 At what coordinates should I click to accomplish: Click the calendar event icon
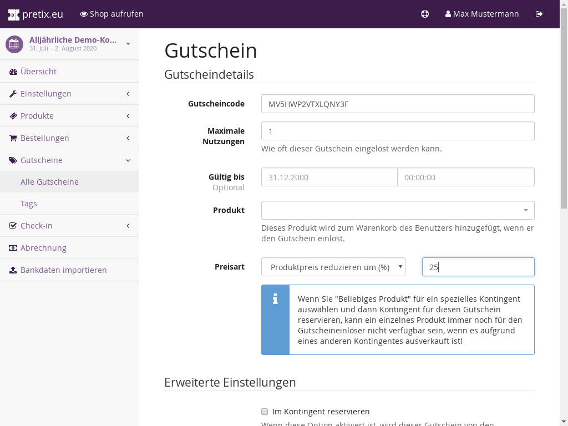pyautogui.click(x=14, y=44)
